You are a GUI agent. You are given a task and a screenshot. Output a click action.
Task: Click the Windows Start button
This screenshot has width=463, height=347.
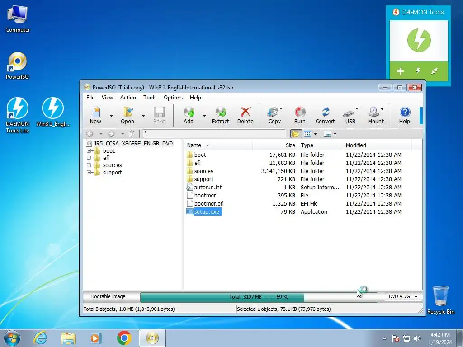click(x=12, y=338)
